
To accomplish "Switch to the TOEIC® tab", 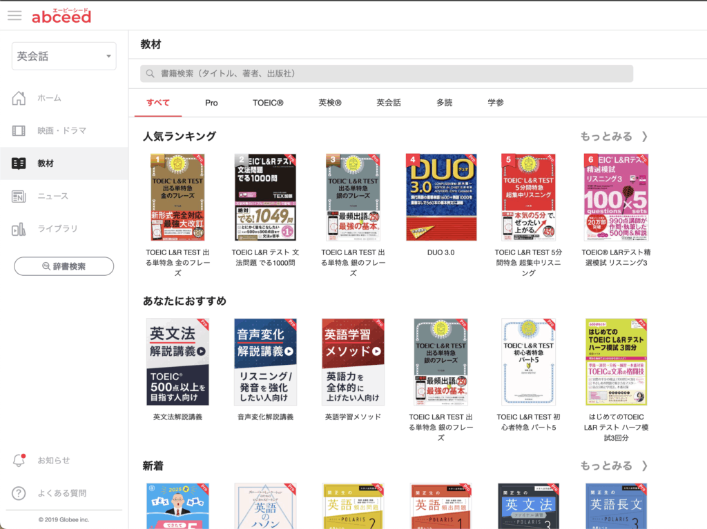I will click(x=268, y=103).
